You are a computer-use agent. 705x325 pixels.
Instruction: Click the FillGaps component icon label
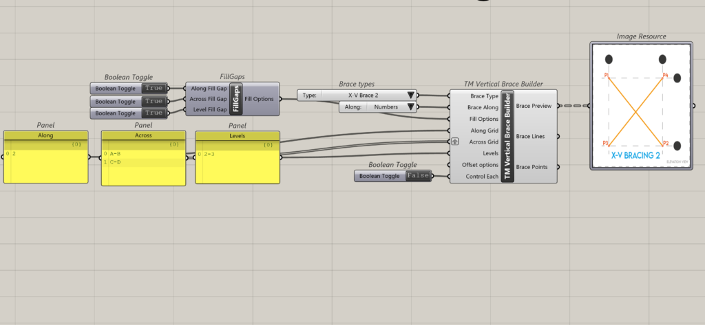236,100
